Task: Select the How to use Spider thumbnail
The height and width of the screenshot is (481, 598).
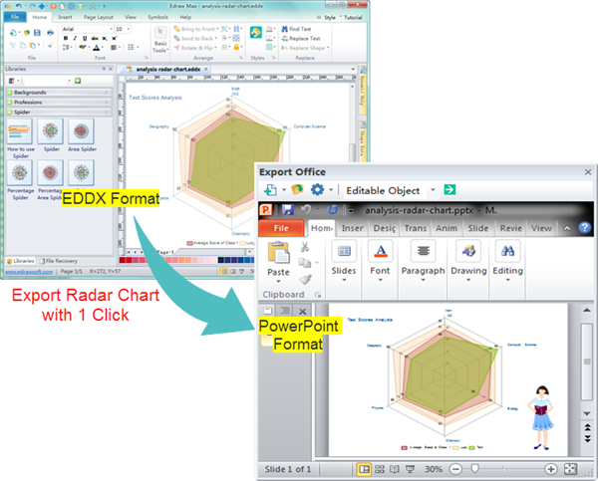Action: click(x=20, y=131)
